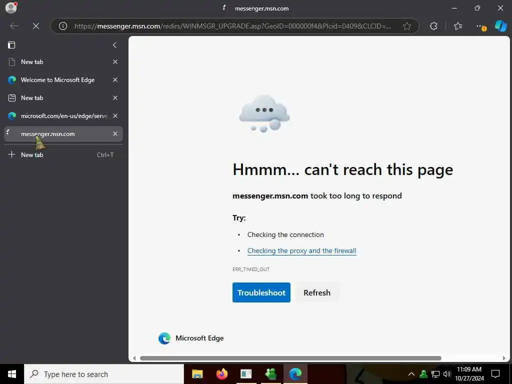This screenshot has width=512, height=384.
Task: Open the Edge profile avatar
Action: click(x=11, y=7)
